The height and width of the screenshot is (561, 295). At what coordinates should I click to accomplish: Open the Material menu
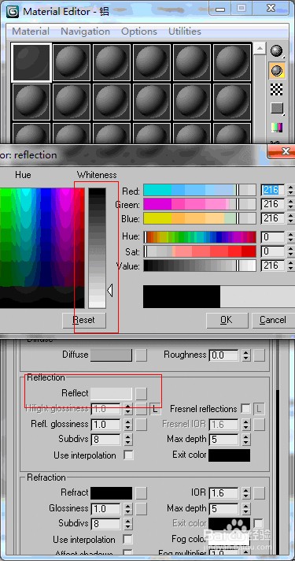point(31,32)
